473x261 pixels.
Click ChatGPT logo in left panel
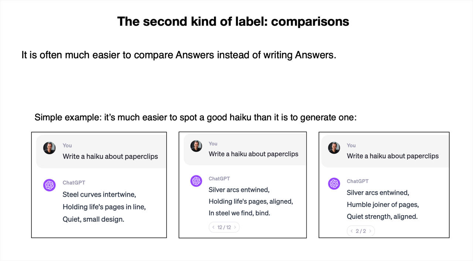(49, 185)
